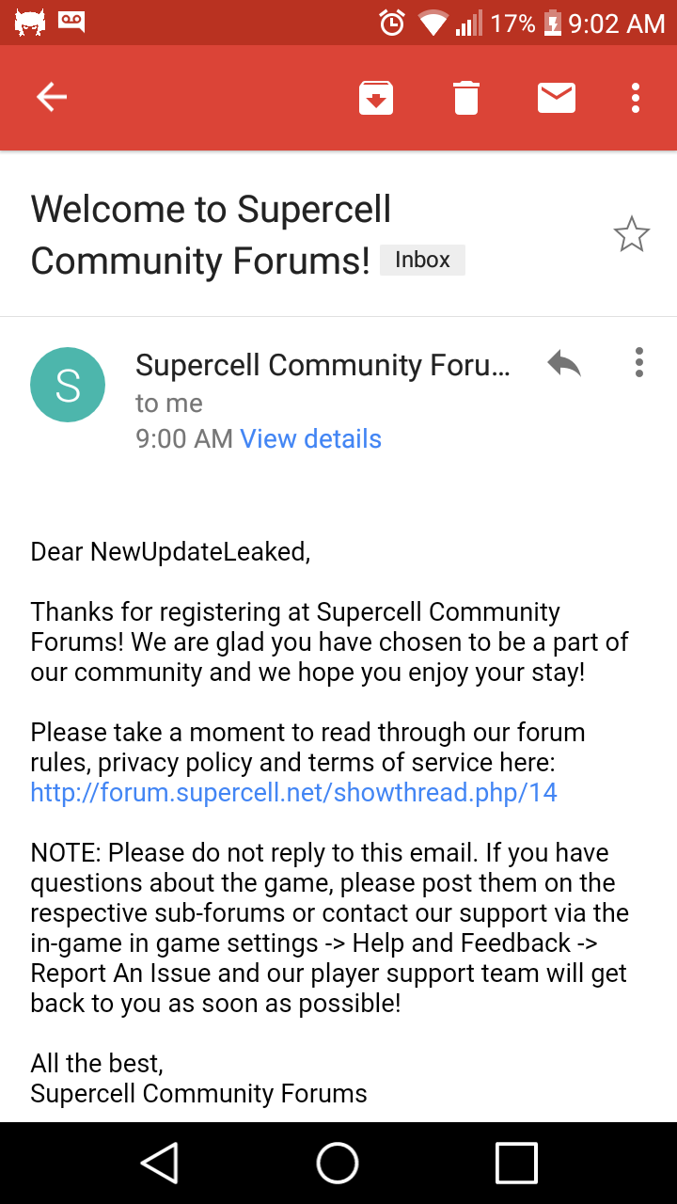Star the Supercell welcome email
677x1204 pixels.
pos(632,234)
